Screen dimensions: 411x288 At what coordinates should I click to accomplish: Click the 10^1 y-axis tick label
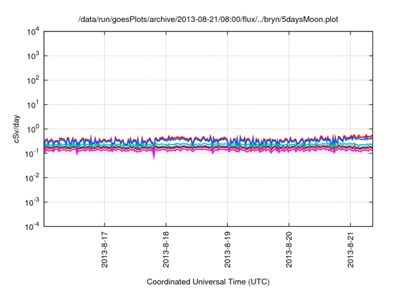click(33, 104)
